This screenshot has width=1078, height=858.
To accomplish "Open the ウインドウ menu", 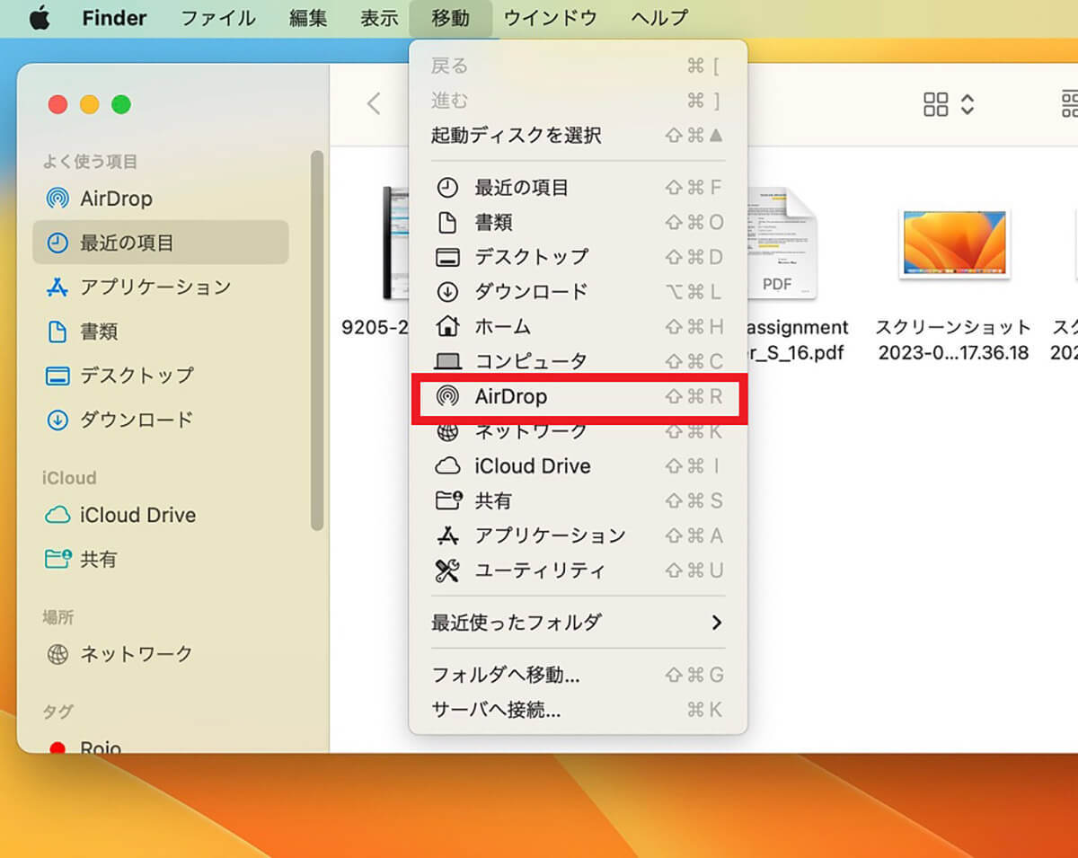I will click(552, 18).
